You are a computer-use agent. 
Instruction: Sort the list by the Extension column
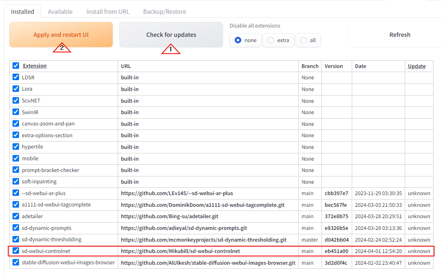pyautogui.click(x=35, y=66)
